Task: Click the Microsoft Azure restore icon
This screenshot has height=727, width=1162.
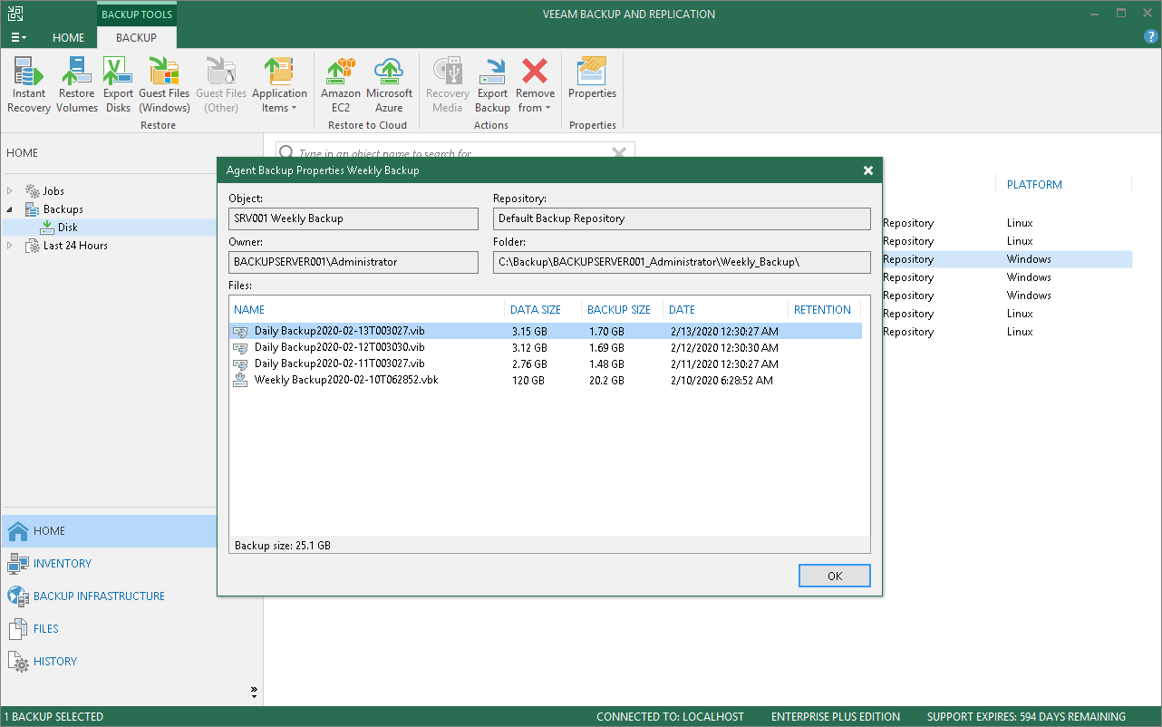Action: click(x=389, y=85)
